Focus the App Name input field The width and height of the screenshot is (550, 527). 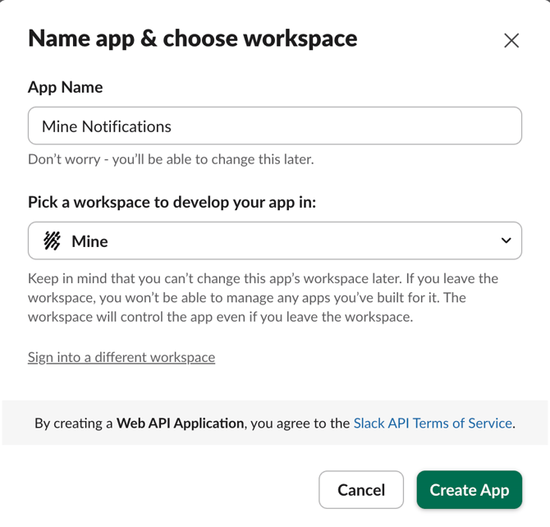[275, 126]
